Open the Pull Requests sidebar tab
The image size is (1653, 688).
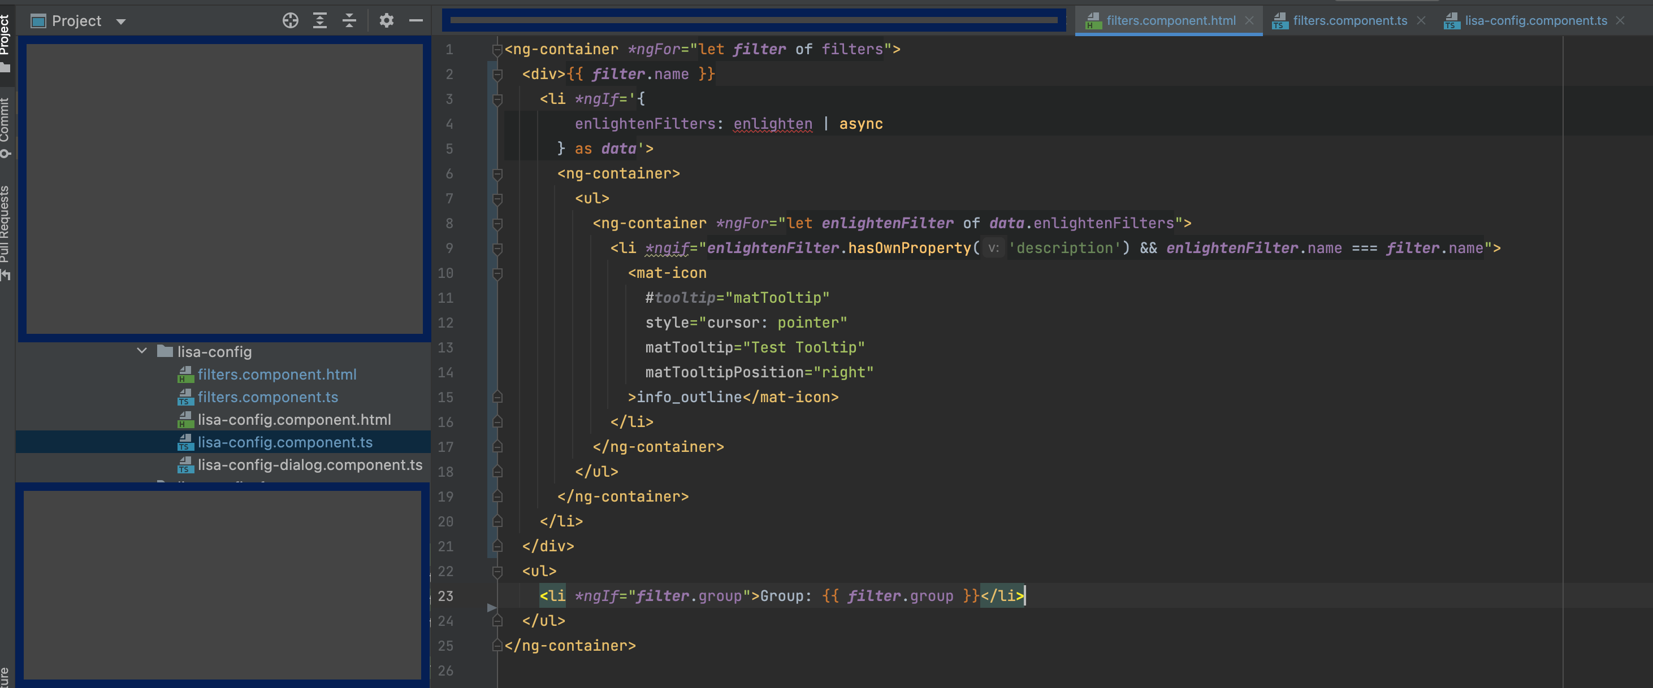5,232
